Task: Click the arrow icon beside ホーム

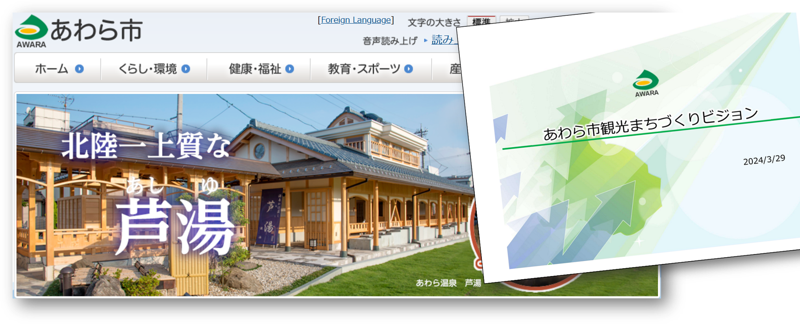Action: click(80, 69)
